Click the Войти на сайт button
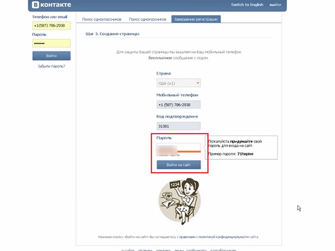The height and width of the screenshot is (251, 335). (179, 165)
